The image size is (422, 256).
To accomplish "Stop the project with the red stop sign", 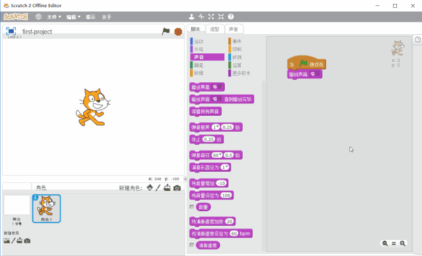I will point(178,32).
